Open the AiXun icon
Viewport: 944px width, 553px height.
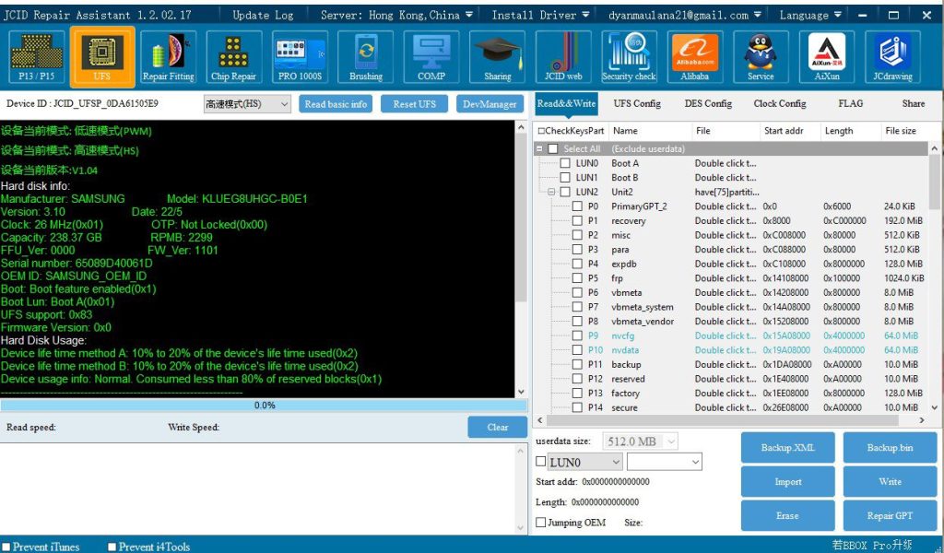coord(827,56)
